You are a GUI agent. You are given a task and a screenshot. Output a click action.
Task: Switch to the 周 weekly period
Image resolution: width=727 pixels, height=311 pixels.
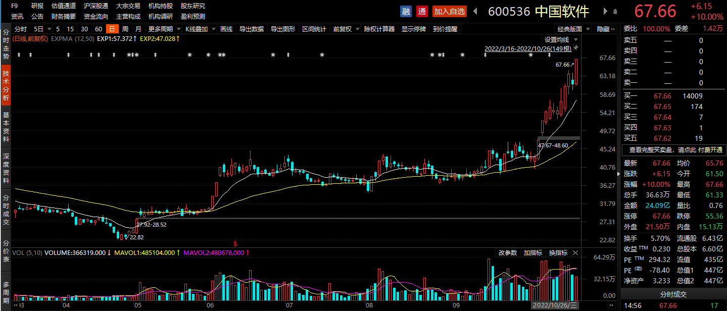pos(125,29)
